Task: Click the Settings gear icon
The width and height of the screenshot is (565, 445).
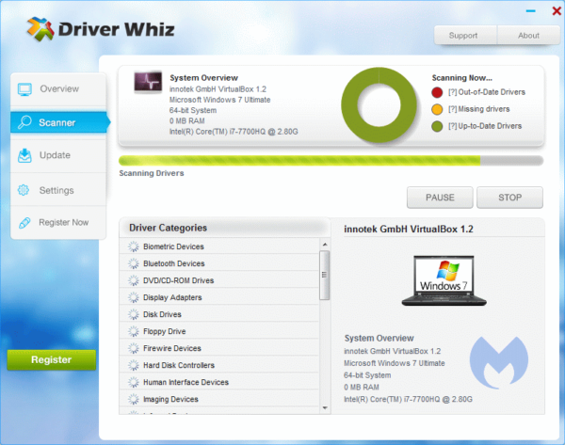Action: tap(24, 190)
